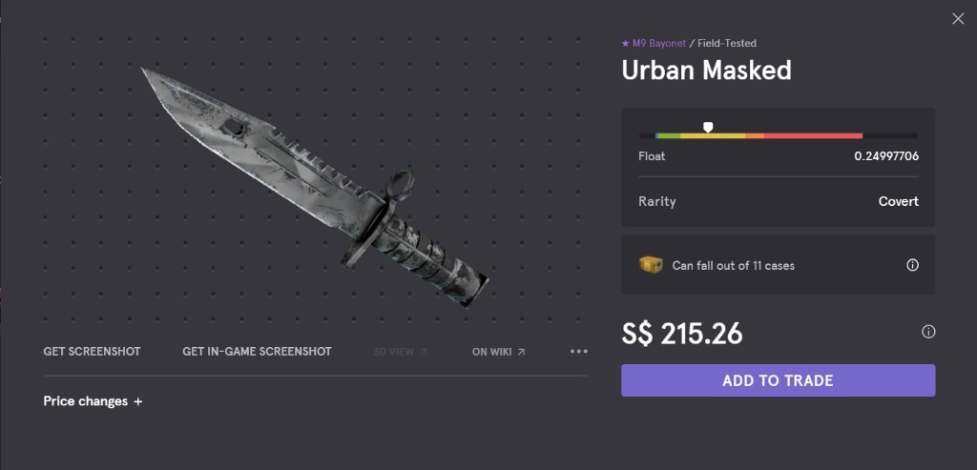Open the three-dots more options menu
Image resolution: width=977 pixels, height=470 pixels.
579,352
